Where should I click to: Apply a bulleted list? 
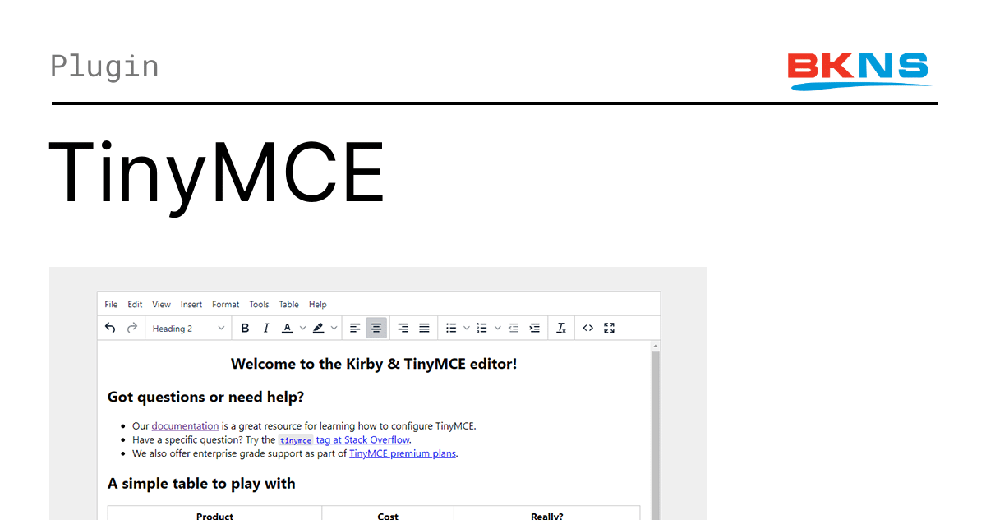click(450, 328)
